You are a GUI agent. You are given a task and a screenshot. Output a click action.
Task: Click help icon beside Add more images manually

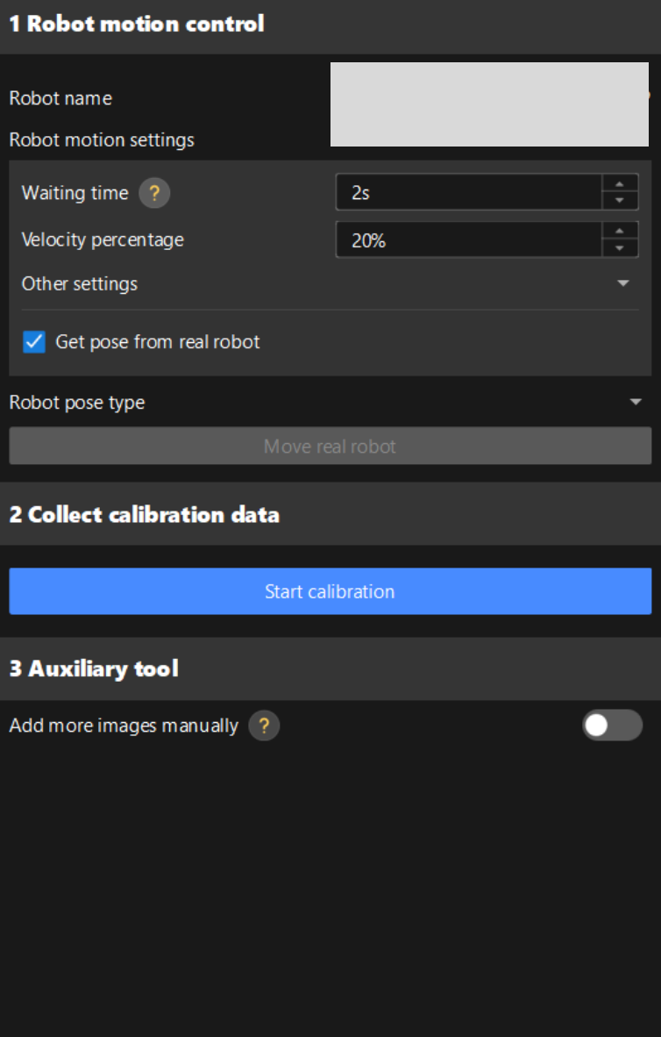click(264, 726)
